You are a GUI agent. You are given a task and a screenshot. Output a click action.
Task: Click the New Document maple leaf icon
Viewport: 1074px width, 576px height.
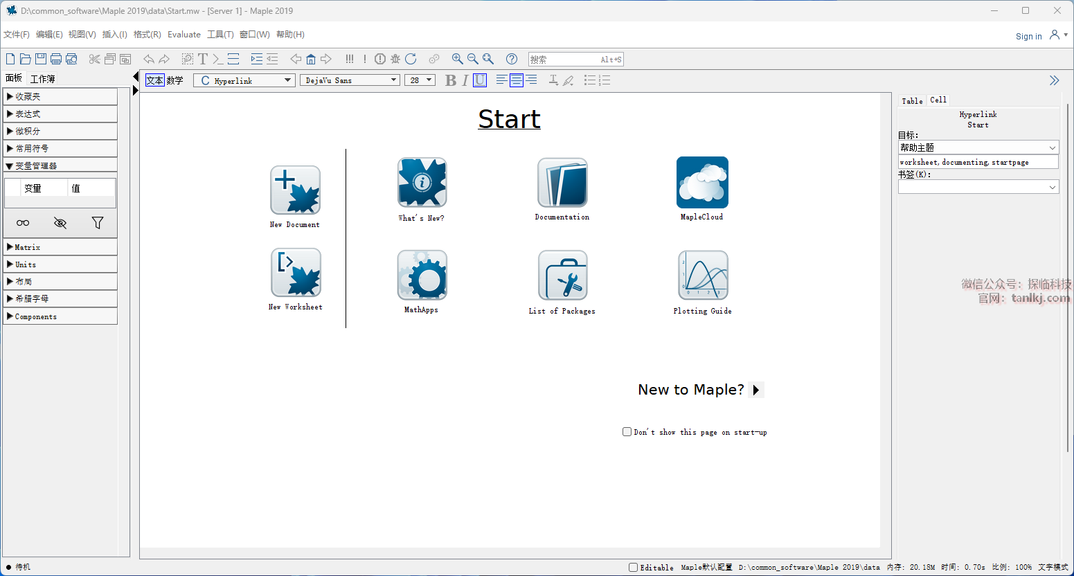[295, 190]
